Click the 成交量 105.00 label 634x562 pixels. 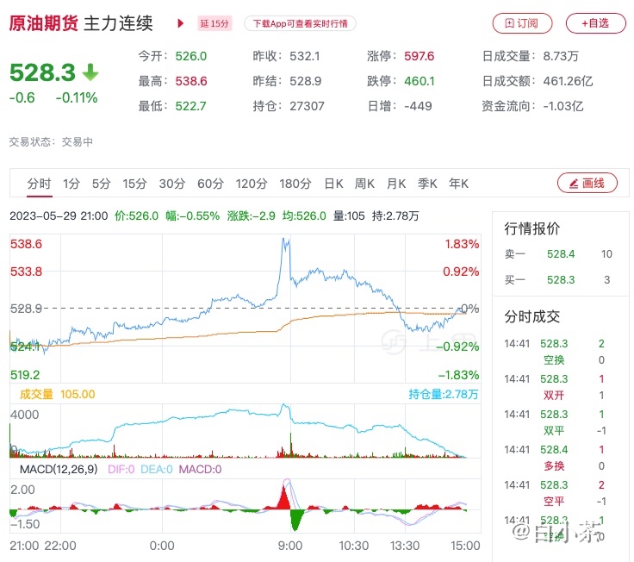tap(58, 394)
